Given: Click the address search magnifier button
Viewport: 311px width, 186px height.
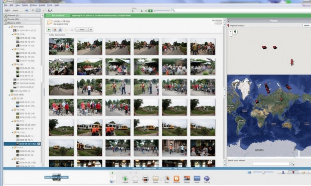Looking at the screenshot, I should pos(293,164).
